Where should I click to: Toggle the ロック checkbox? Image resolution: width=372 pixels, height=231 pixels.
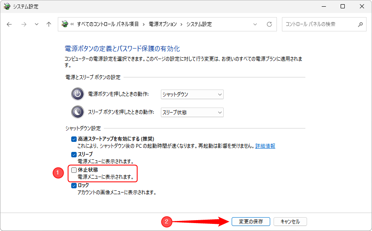pos(74,185)
